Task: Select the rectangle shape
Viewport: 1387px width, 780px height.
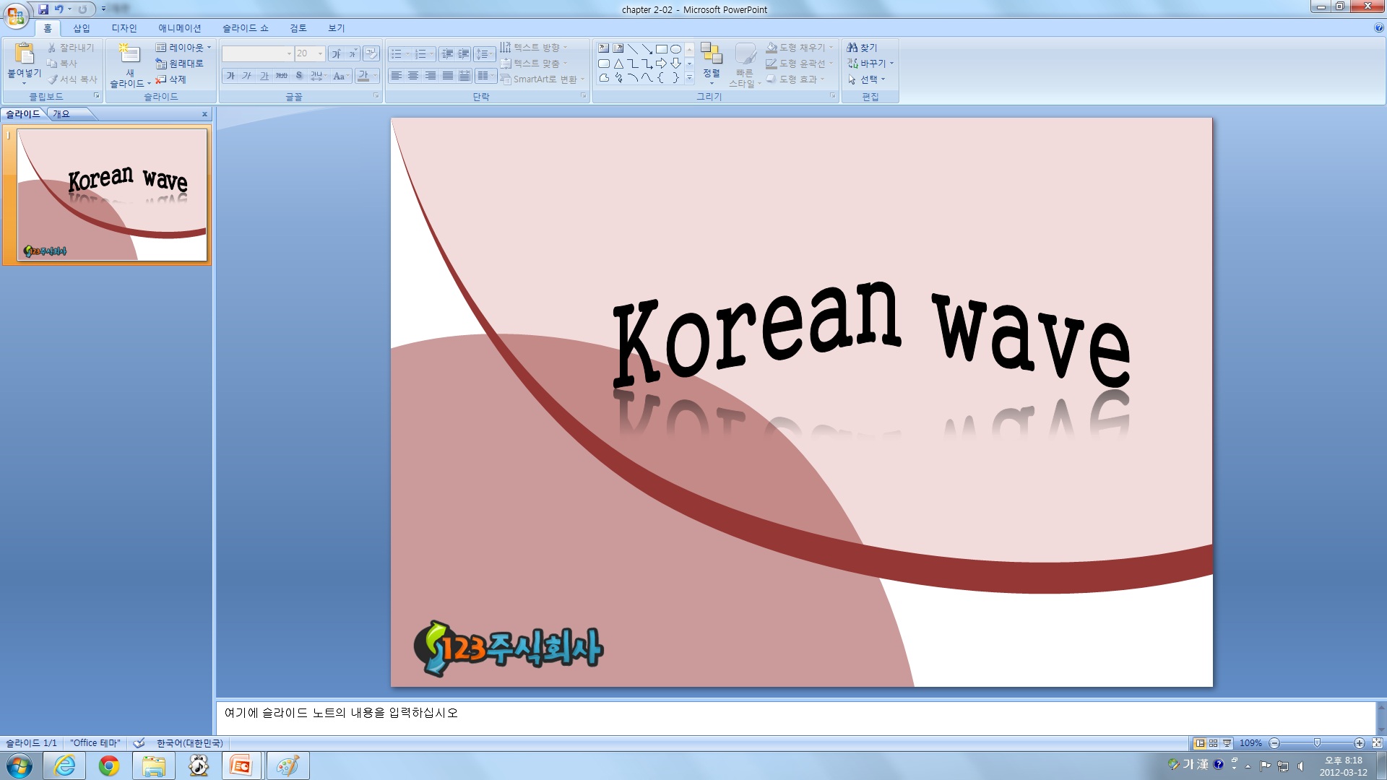Action: (662, 49)
